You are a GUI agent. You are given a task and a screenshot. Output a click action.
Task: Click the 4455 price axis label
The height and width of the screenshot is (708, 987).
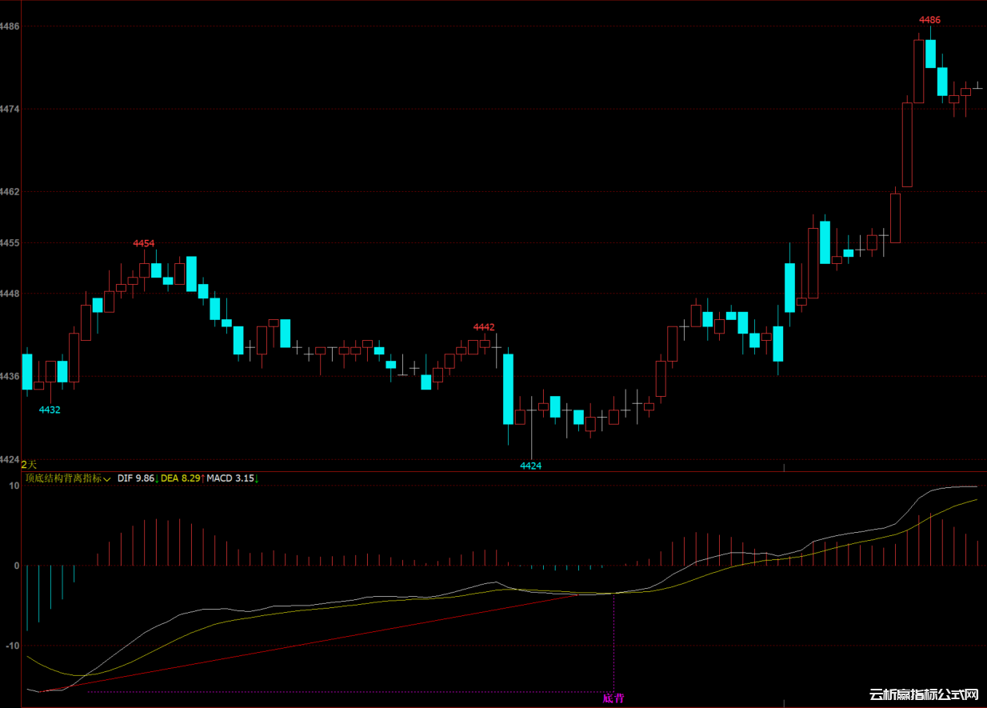(10, 242)
